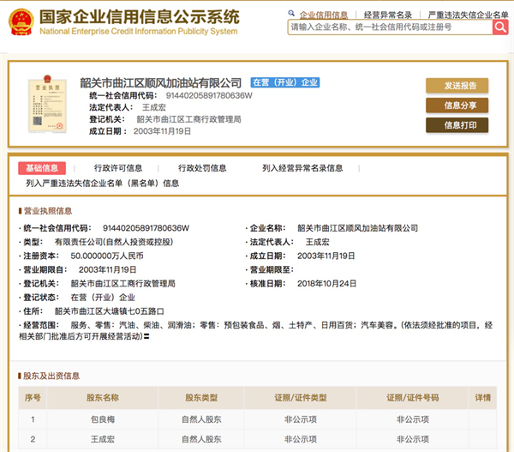Open the business license thumbnail image
This screenshot has width=514, height=452.
pyautogui.click(x=47, y=104)
